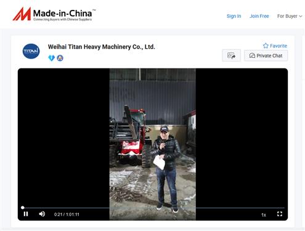Image resolution: width=305 pixels, height=231 pixels.
Task: Click the diamond member badge icon
Action: pyautogui.click(x=51, y=58)
